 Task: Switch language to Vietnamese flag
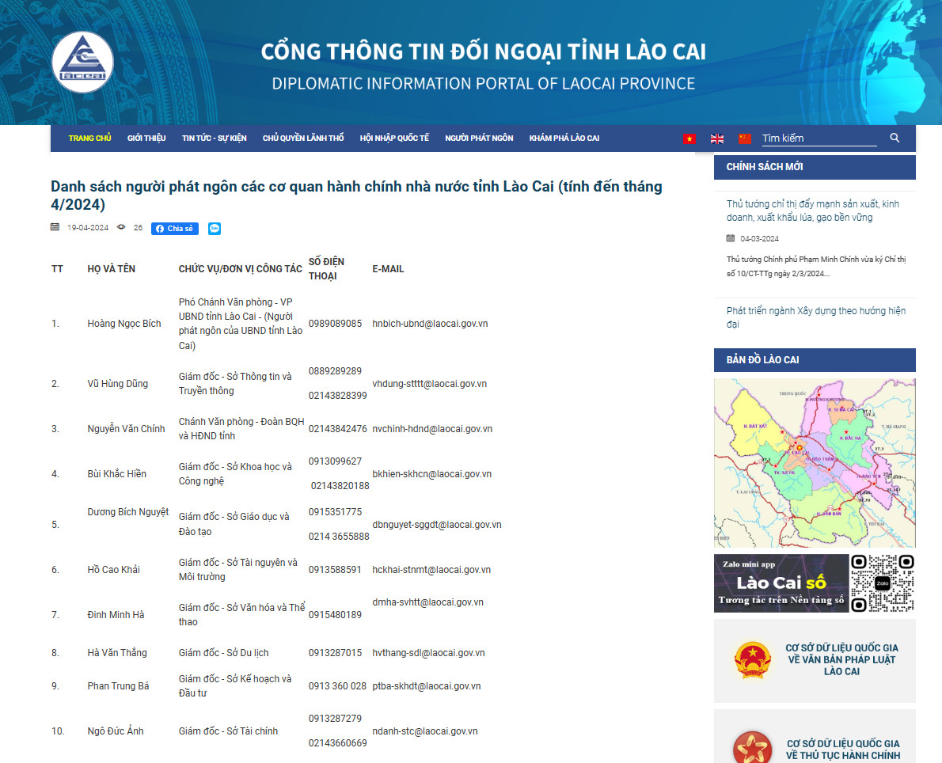click(x=689, y=139)
